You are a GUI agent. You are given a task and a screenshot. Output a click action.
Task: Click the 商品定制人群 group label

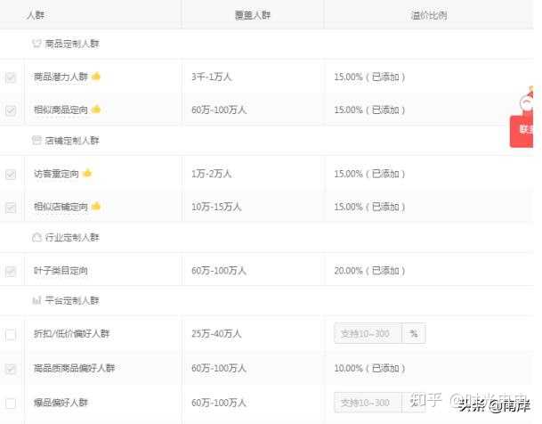[x=72, y=44]
